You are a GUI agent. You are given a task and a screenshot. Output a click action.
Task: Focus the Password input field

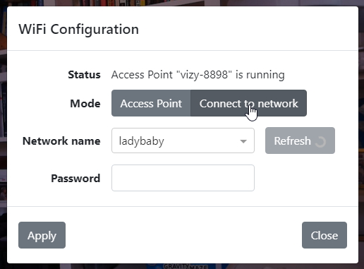[183, 178]
